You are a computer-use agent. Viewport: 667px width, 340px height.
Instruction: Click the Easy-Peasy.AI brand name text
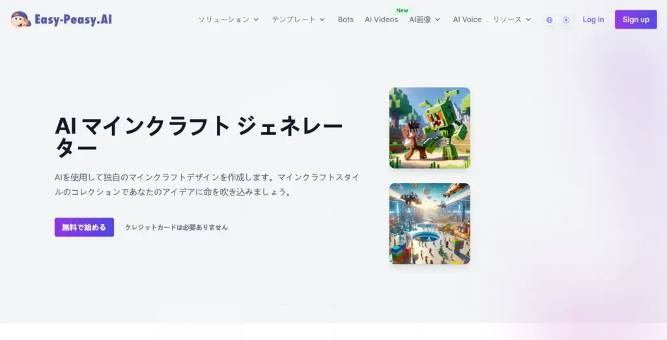[x=73, y=20]
